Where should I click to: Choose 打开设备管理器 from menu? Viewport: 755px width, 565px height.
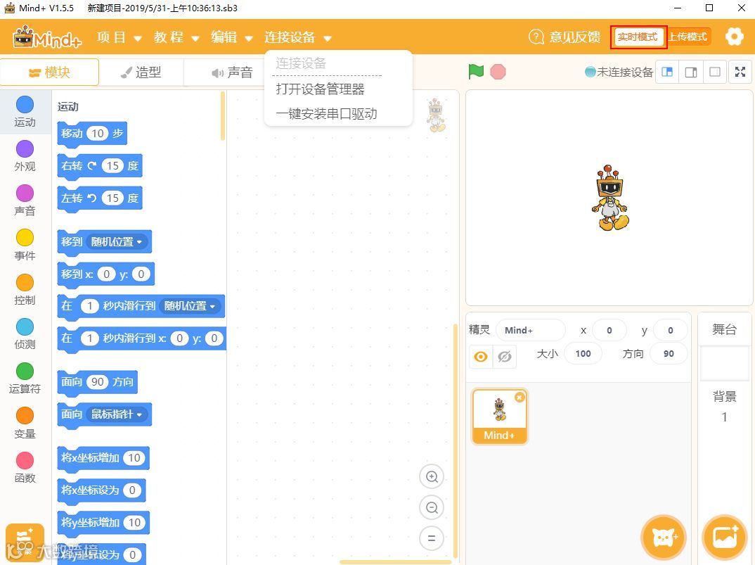click(320, 89)
